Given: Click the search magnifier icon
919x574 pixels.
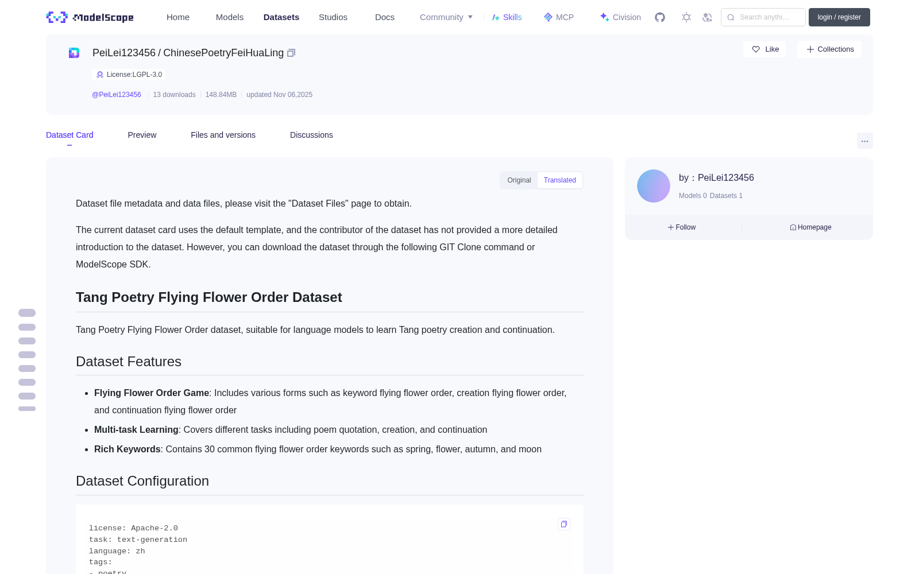Looking at the screenshot, I should [x=731, y=17].
